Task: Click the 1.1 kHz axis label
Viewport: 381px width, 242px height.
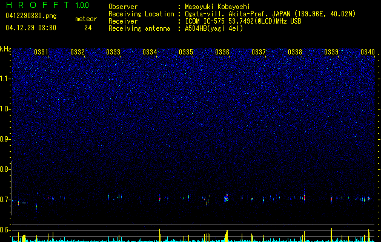Action: coord(5,79)
